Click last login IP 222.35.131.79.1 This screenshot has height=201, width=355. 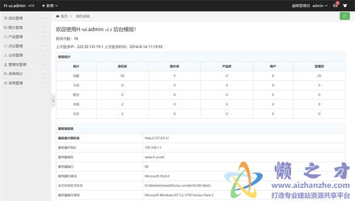90,46
